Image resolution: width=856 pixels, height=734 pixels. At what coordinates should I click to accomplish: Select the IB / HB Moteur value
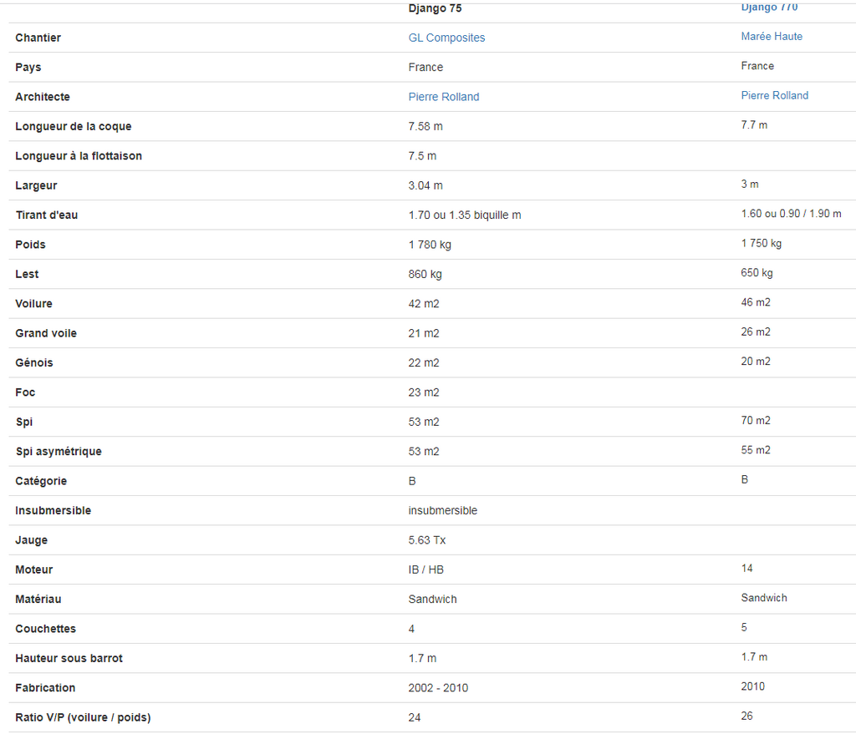coord(425,569)
